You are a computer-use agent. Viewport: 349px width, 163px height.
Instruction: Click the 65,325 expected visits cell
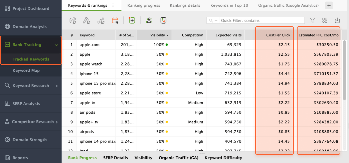(225, 45)
